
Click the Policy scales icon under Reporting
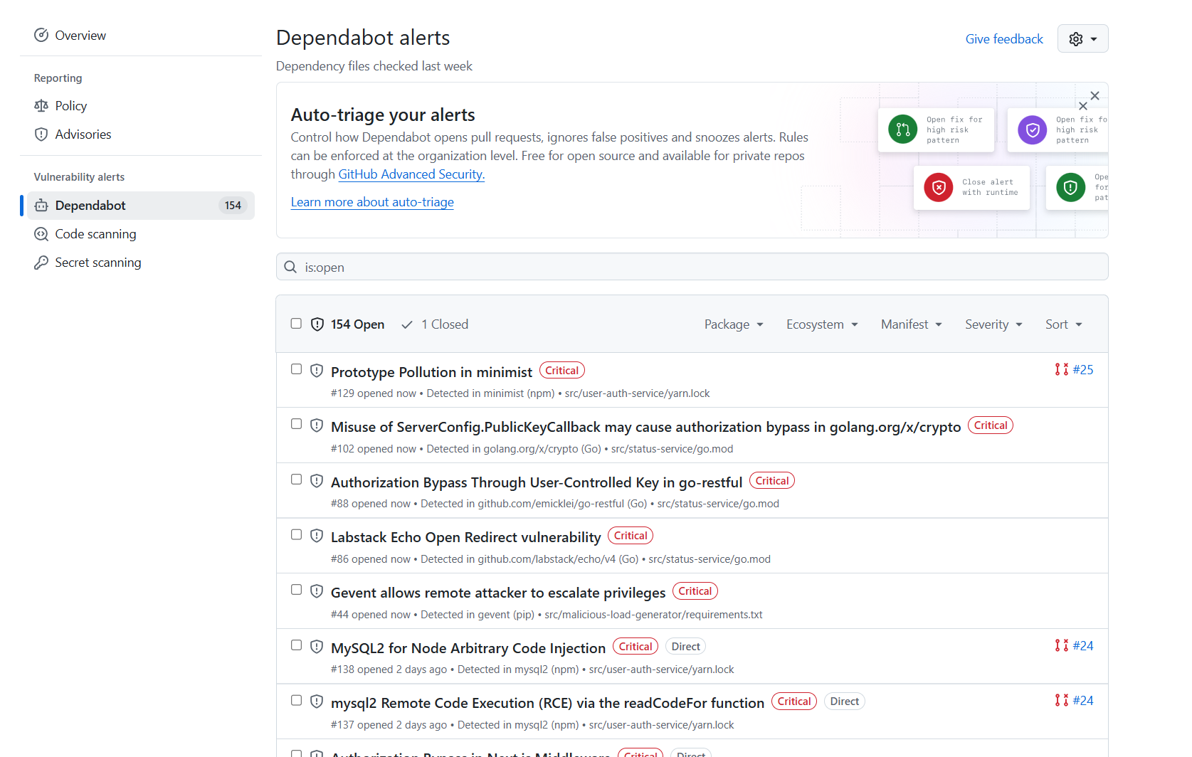pyautogui.click(x=42, y=105)
